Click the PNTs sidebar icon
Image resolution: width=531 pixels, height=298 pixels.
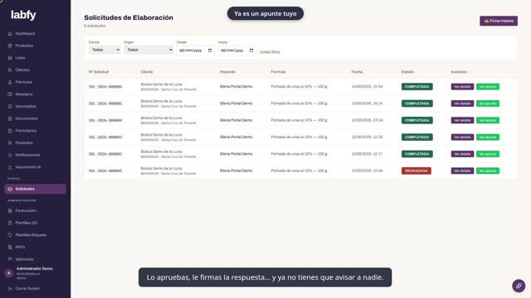[10, 247]
